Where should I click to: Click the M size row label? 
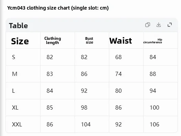coord(14,74)
